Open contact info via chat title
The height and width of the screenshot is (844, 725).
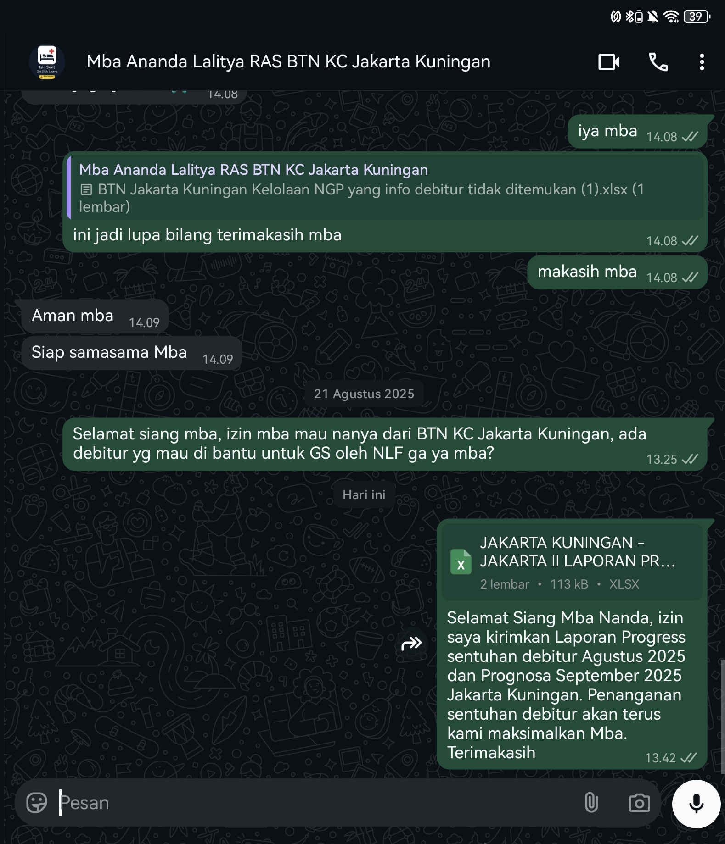288,61
